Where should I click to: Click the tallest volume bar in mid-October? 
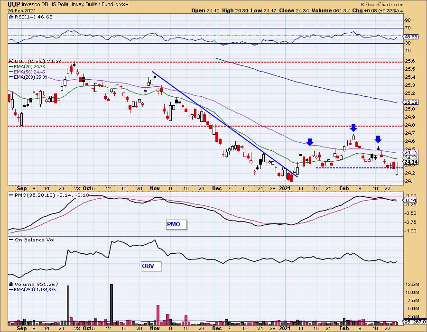[x=111, y=305]
